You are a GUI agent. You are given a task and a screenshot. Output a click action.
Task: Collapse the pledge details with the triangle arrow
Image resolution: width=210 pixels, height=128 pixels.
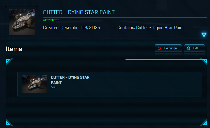[204, 35]
